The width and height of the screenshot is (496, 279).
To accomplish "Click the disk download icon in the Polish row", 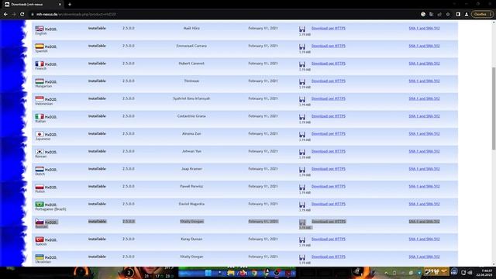I will point(302,188).
